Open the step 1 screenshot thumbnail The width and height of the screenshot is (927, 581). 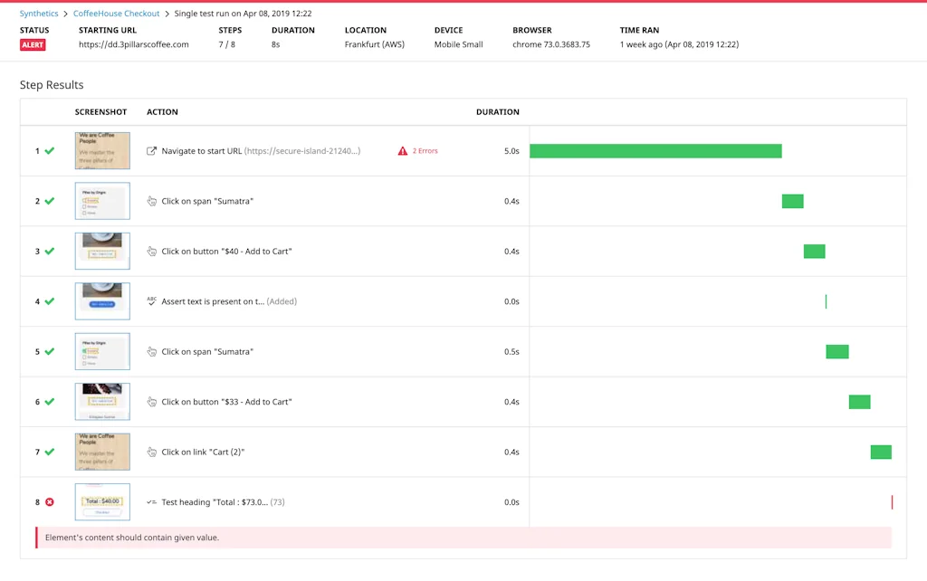[x=101, y=150]
